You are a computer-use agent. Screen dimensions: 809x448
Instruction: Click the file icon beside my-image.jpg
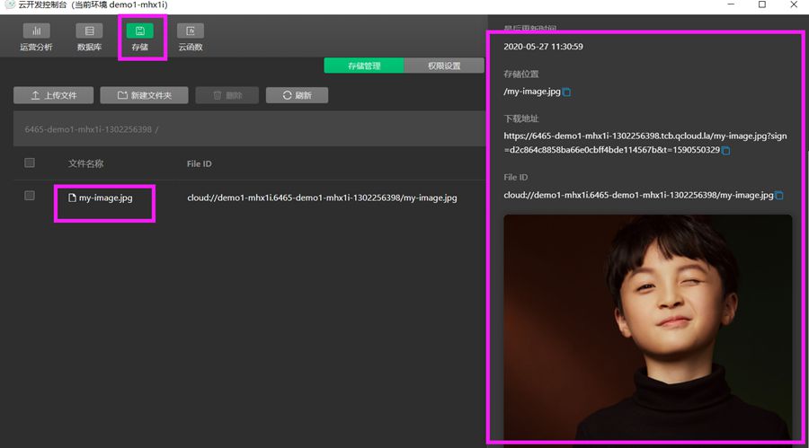point(73,198)
